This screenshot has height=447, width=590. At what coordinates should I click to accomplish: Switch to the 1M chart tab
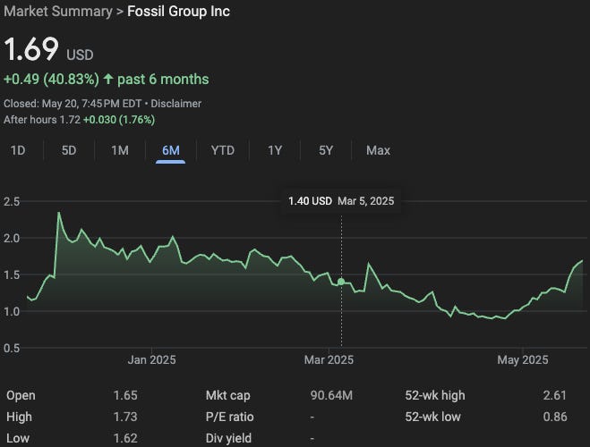point(120,150)
